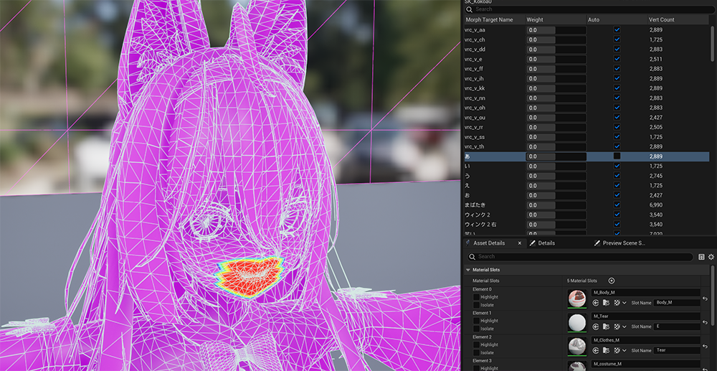Click the Details tab pencil icon
The image size is (717, 371).
pos(532,243)
